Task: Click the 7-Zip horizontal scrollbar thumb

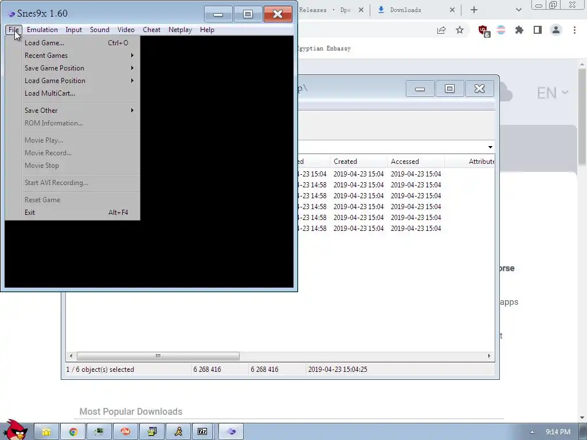Action: pyautogui.click(x=158, y=356)
